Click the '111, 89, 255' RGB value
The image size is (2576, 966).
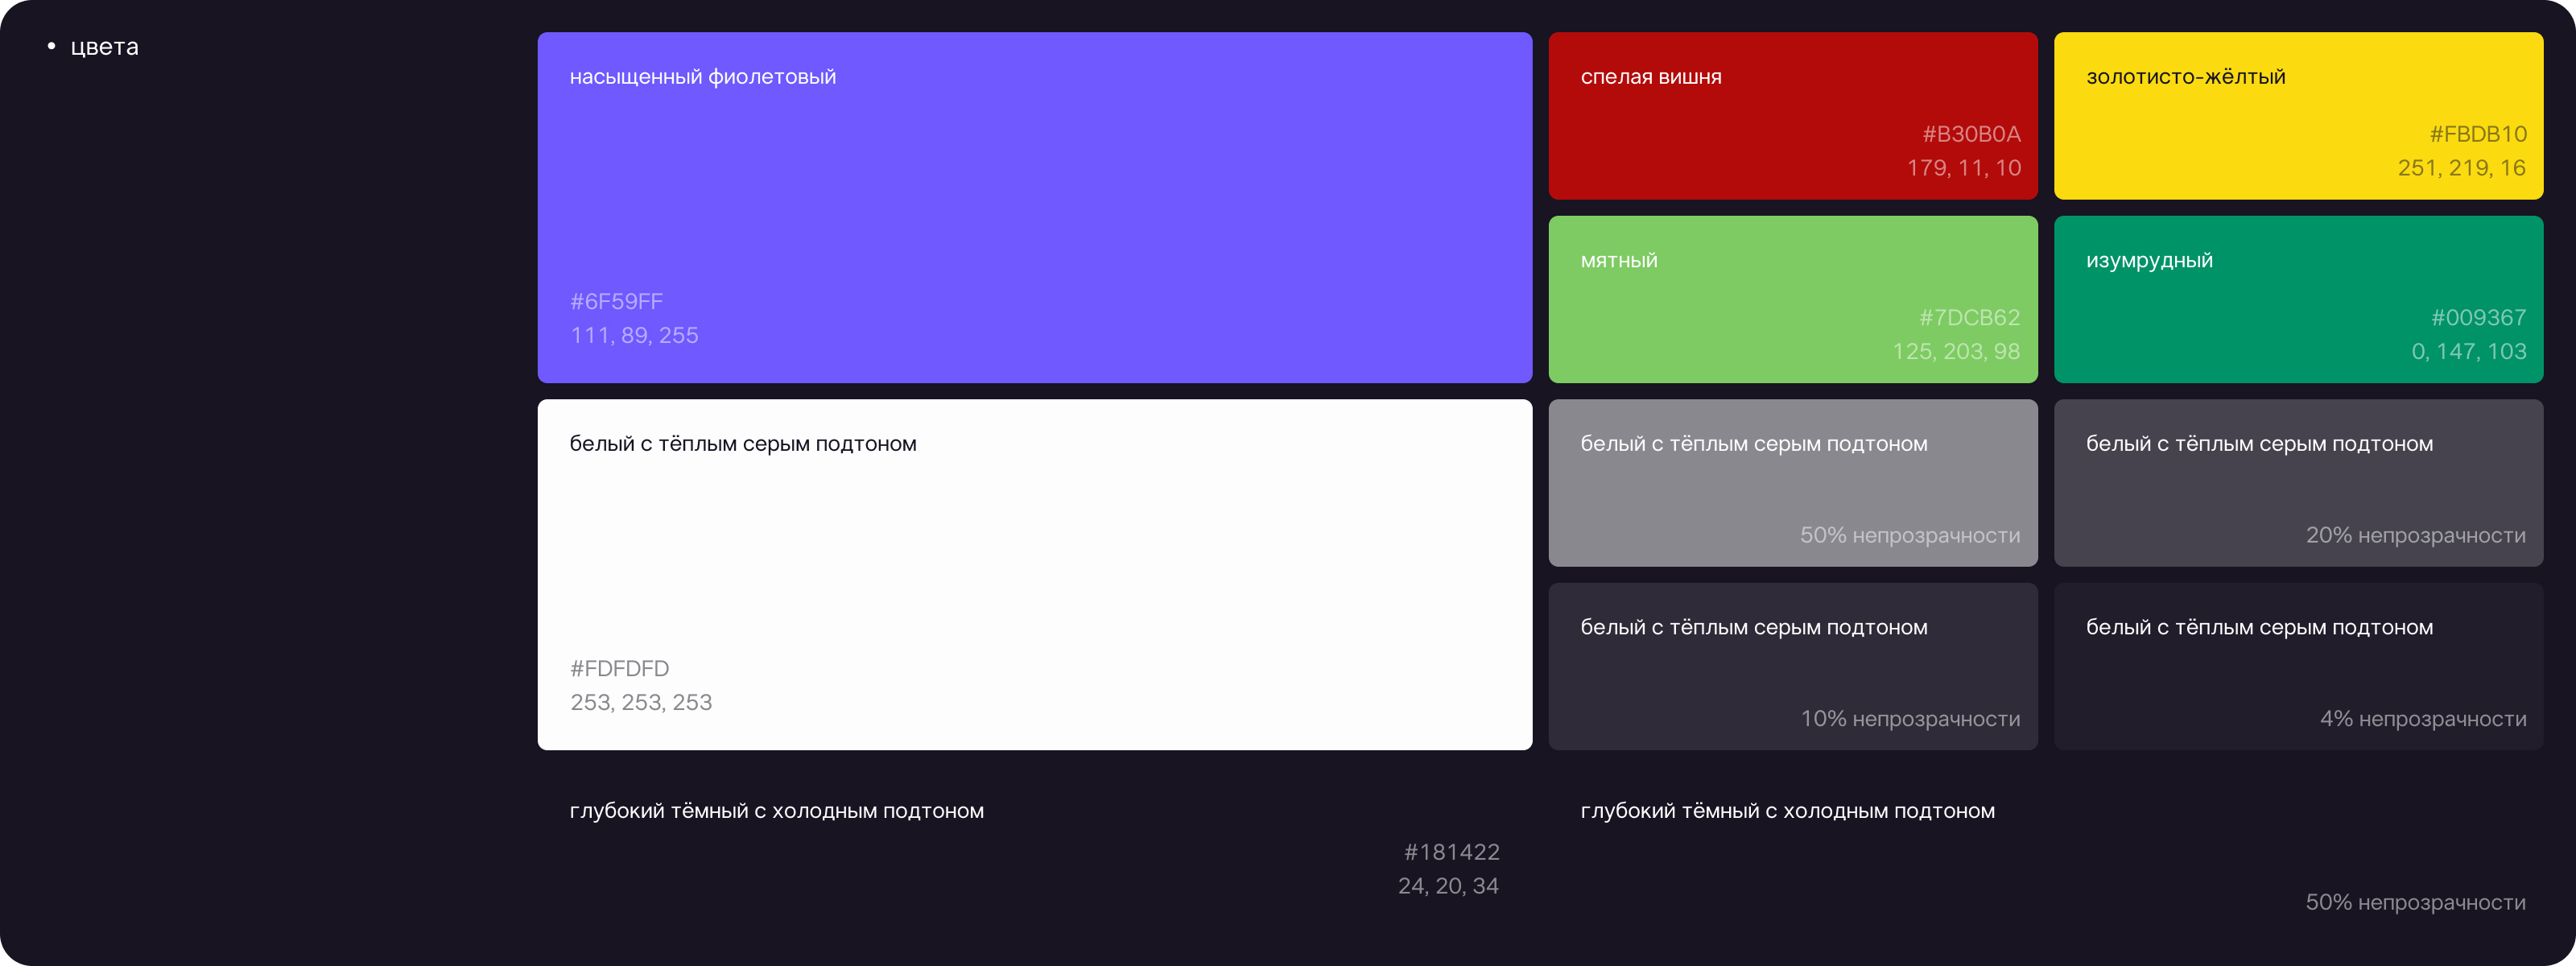click(634, 336)
